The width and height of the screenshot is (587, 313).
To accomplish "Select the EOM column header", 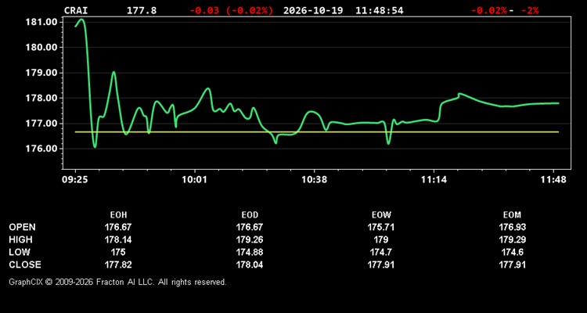I will 512,215.
